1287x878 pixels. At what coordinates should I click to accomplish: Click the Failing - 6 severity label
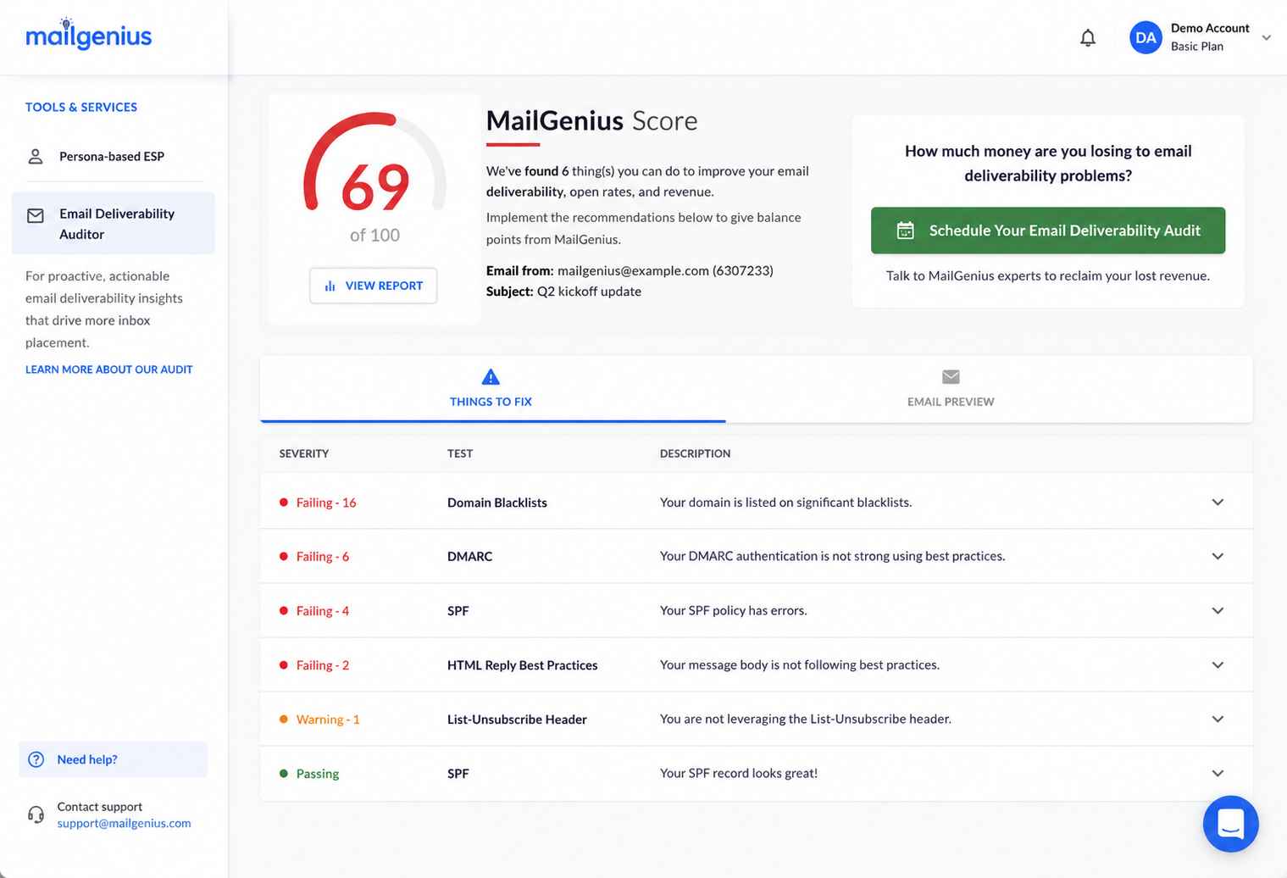pyautogui.click(x=323, y=557)
